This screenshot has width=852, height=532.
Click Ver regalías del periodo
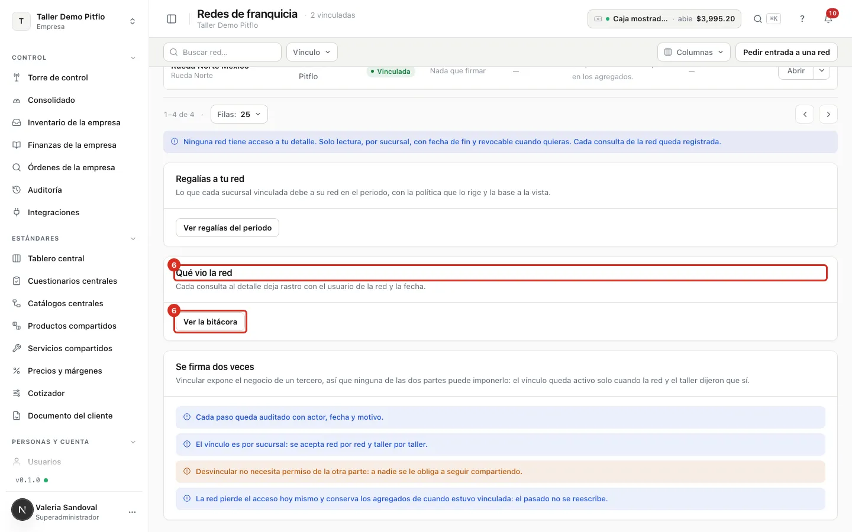coord(227,228)
